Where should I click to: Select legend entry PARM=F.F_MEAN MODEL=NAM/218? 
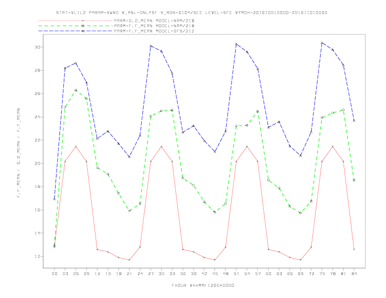[x=154, y=26]
